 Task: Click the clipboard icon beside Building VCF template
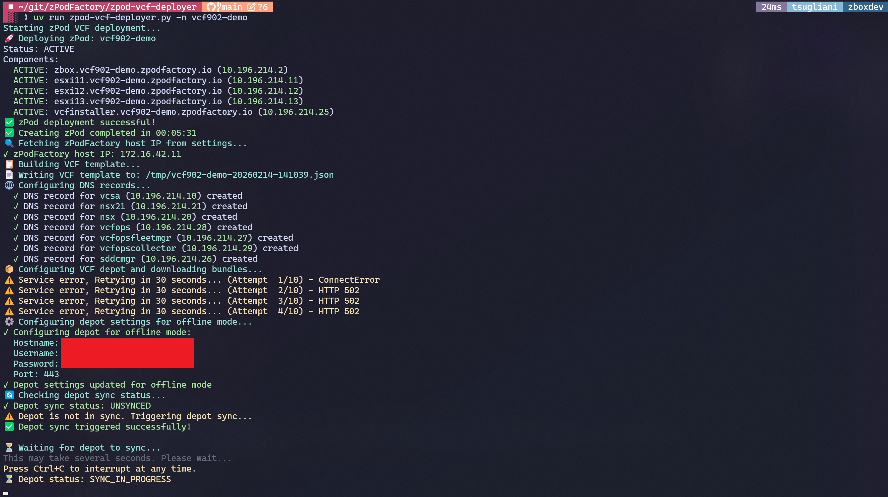coord(9,164)
